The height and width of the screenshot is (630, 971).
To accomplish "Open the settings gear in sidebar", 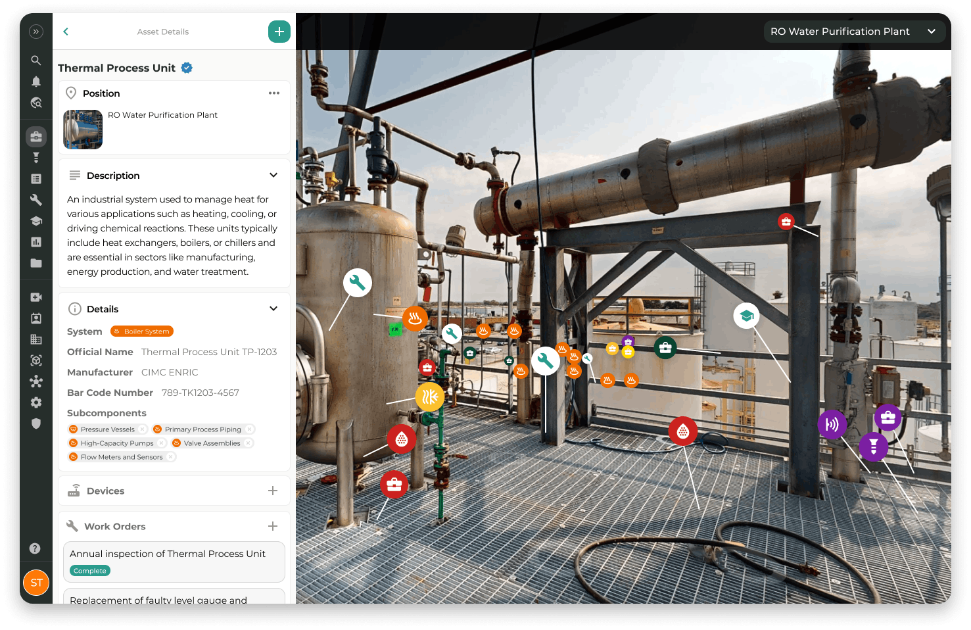I will (36, 402).
